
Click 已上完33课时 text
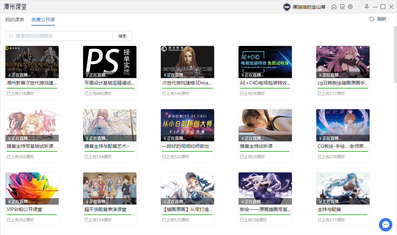pos(252,157)
